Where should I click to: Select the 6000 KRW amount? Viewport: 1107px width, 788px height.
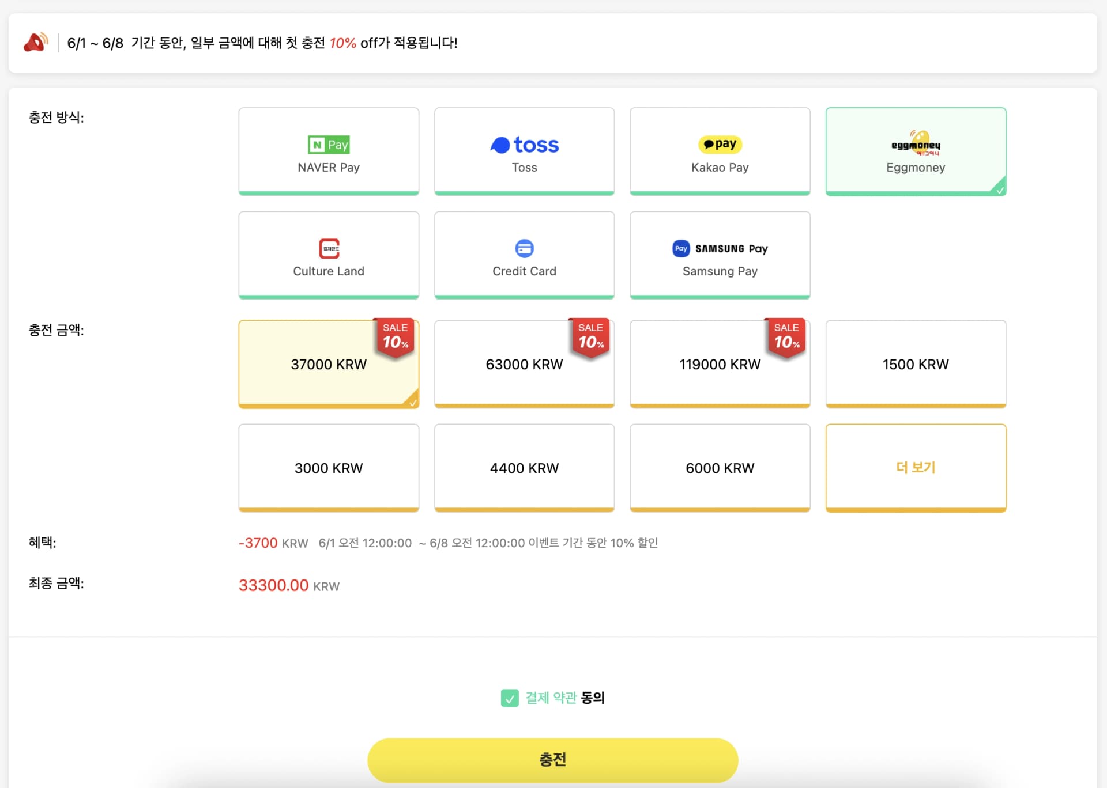coord(720,468)
